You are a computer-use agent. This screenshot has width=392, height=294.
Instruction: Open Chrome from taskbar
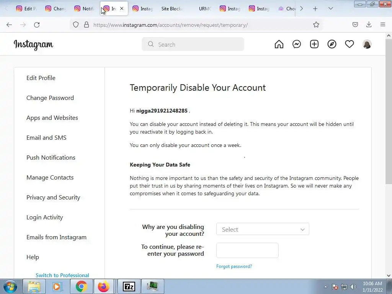pos(81,286)
